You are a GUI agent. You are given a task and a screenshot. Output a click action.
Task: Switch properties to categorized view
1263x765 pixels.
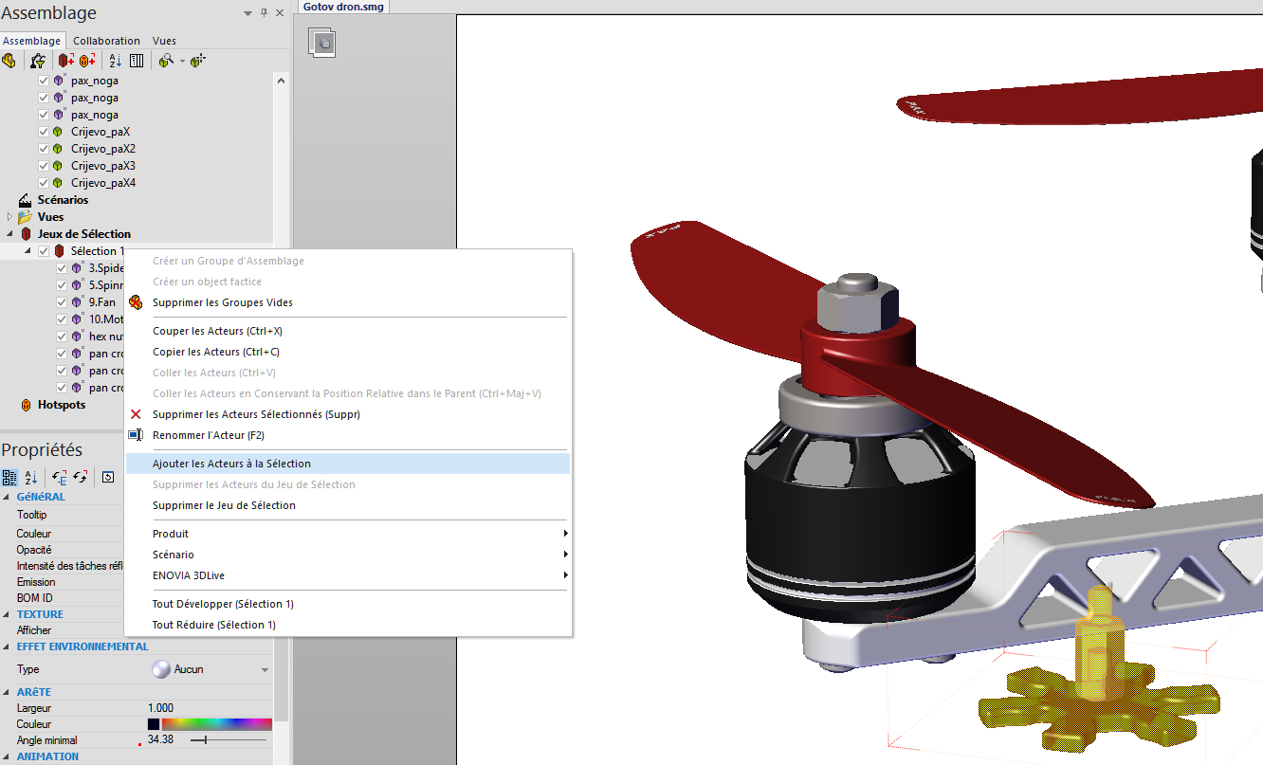tap(9, 477)
